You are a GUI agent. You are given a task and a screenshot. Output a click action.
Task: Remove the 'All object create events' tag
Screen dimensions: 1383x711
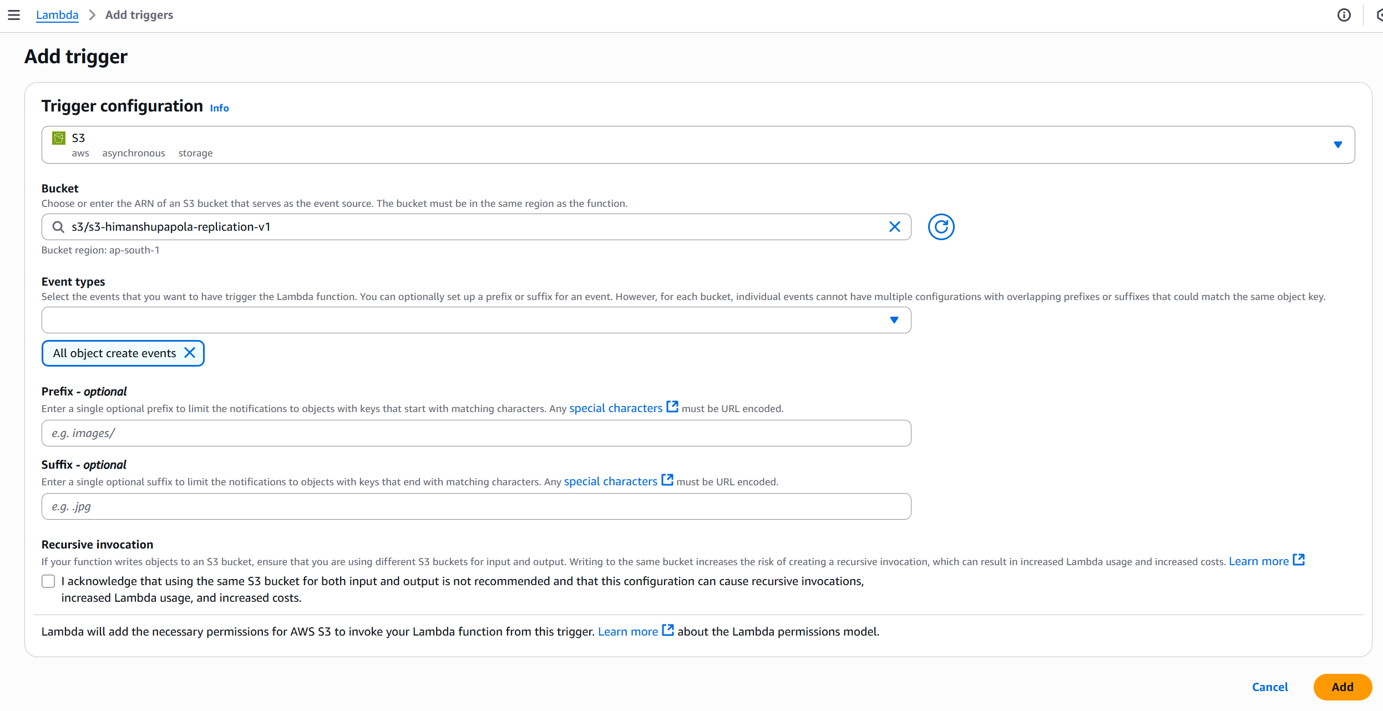pos(190,353)
